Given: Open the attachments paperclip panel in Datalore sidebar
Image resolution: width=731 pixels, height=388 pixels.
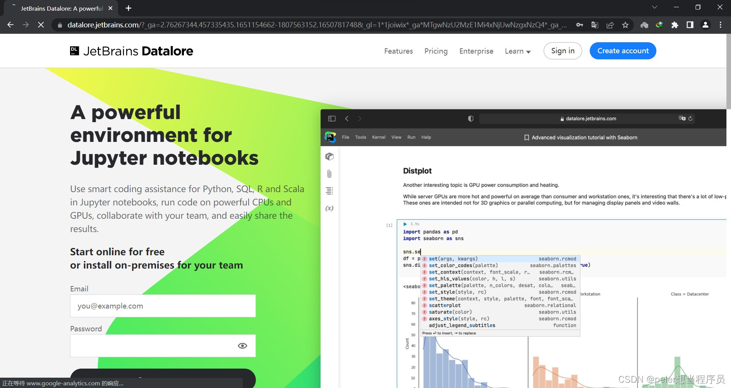Looking at the screenshot, I should pyautogui.click(x=329, y=174).
